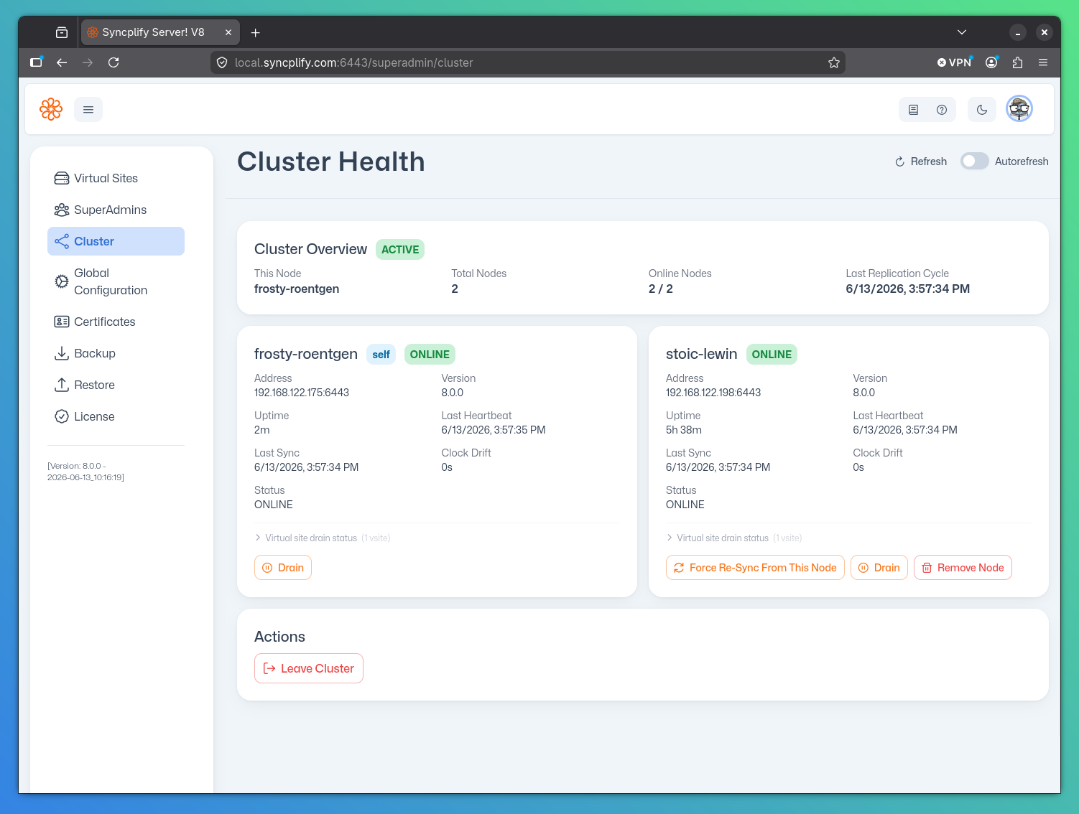Click the site security shield icon
Viewport: 1079px width, 814px height.
[x=222, y=62]
